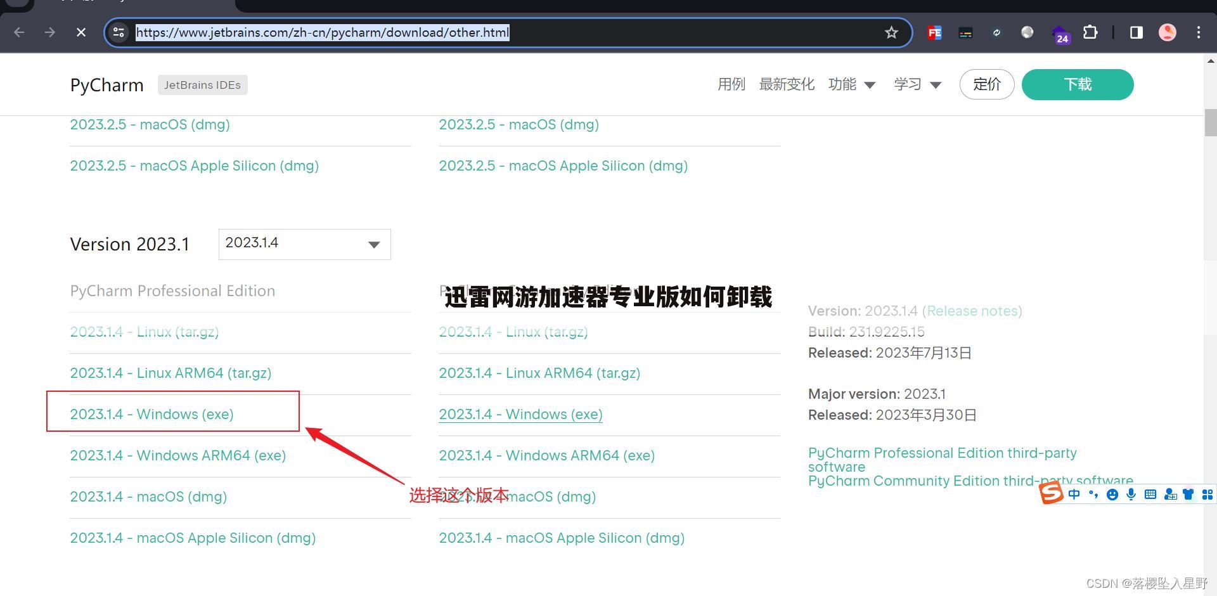Download Professional 2023.1.4 - Windows ARM64 (exe)
Screen dimensions: 1217x596
click(177, 455)
